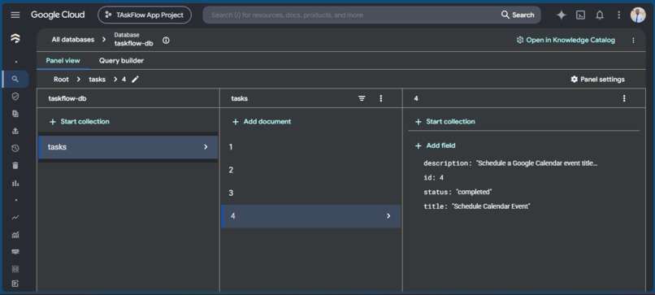Select document 1
This screenshot has height=295, width=655.
click(310, 147)
